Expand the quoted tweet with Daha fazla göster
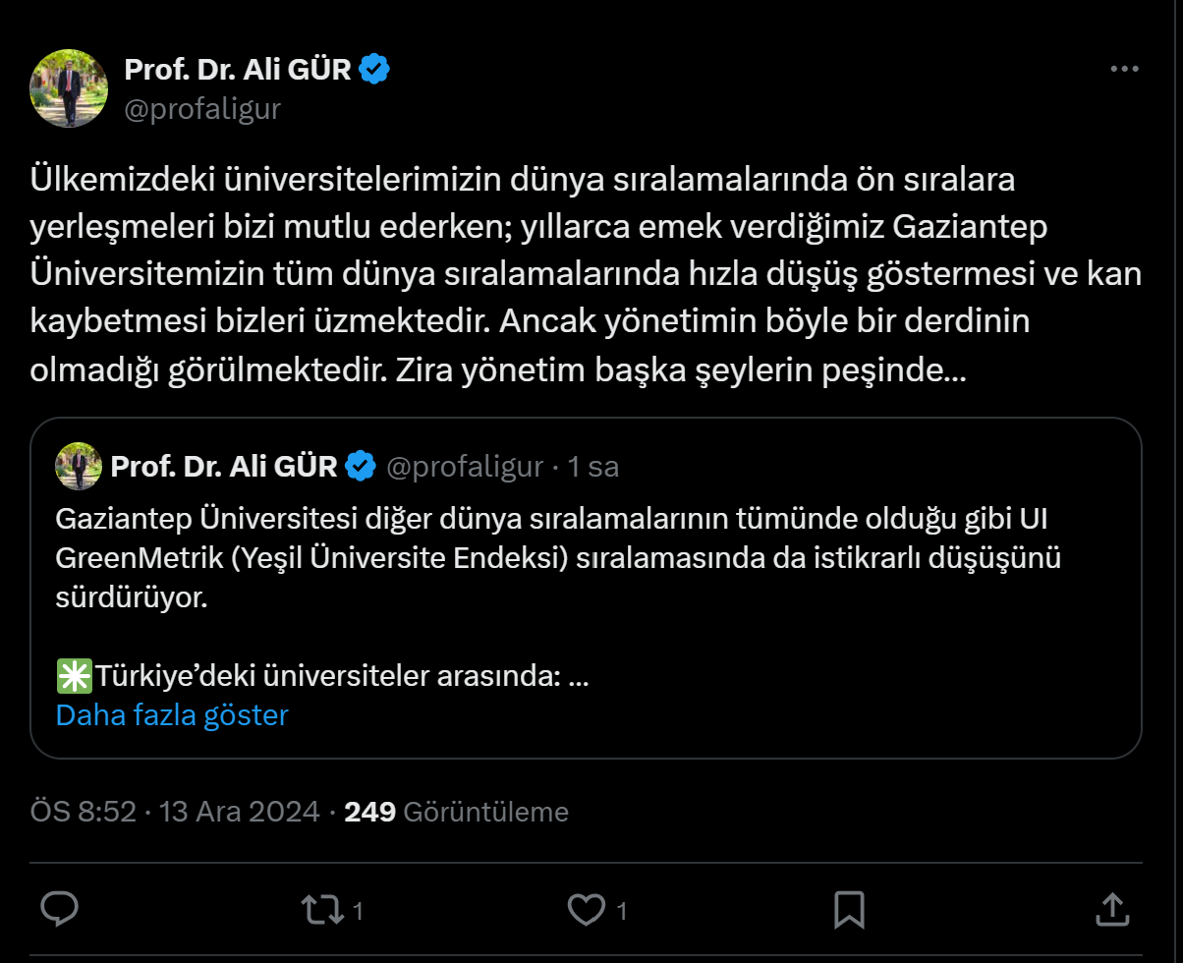 click(171, 714)
